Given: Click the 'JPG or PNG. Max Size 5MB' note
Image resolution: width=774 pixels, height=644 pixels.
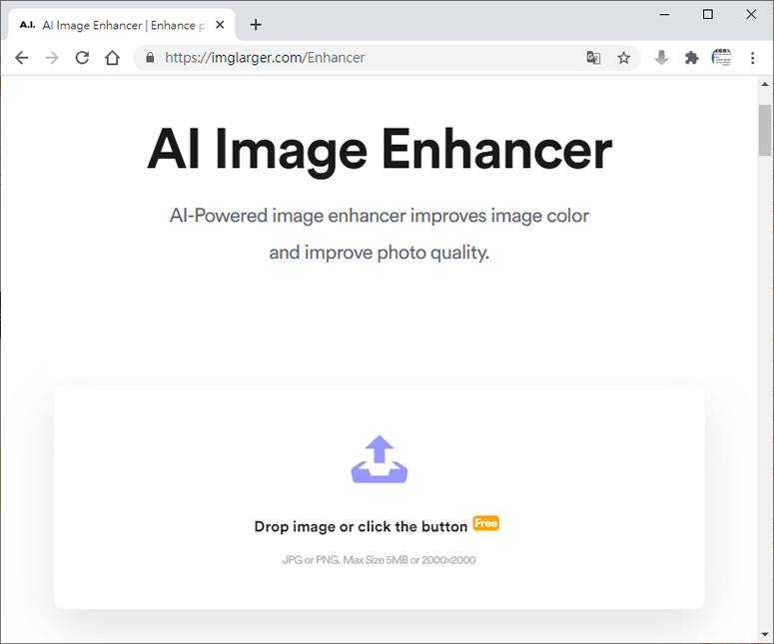Looking at the screenshot, I should click(x=380, y=560).
